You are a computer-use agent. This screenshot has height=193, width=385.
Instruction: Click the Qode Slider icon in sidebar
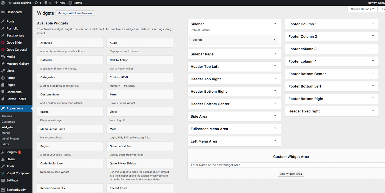[x=3, y=43]
